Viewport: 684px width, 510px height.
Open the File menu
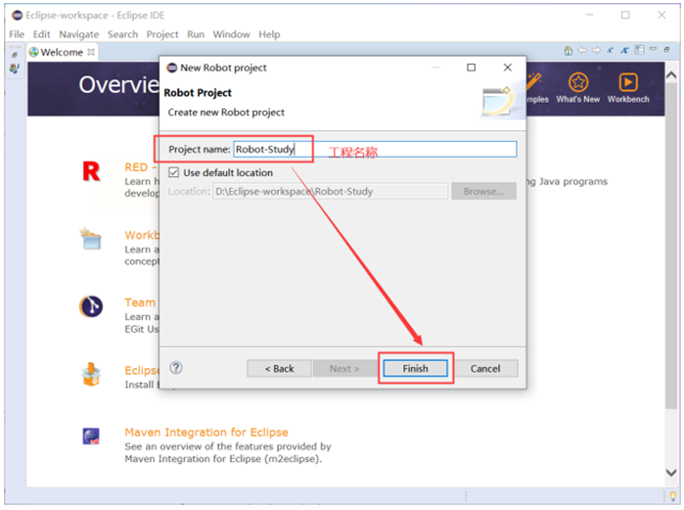coord(17,34)
